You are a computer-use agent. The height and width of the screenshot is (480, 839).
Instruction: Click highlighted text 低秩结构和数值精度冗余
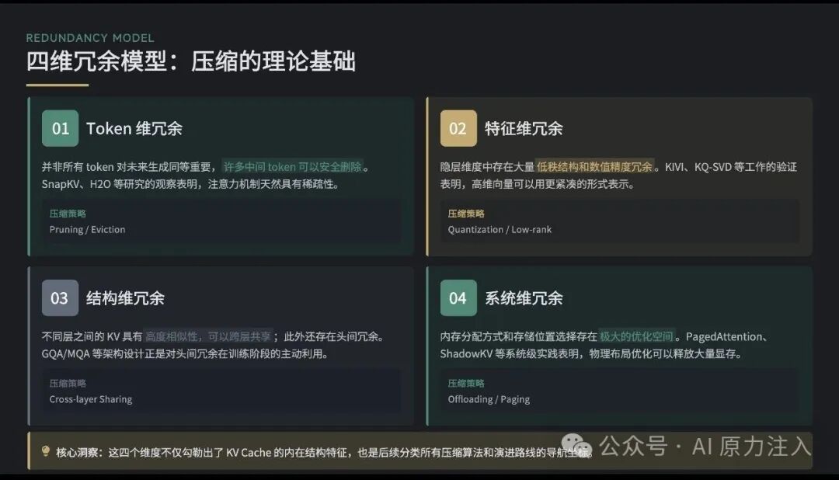[594, 167]
